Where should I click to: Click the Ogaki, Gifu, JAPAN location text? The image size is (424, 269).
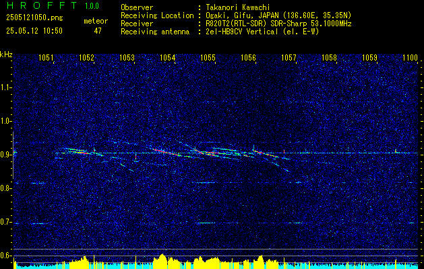[x=278, y=15]
